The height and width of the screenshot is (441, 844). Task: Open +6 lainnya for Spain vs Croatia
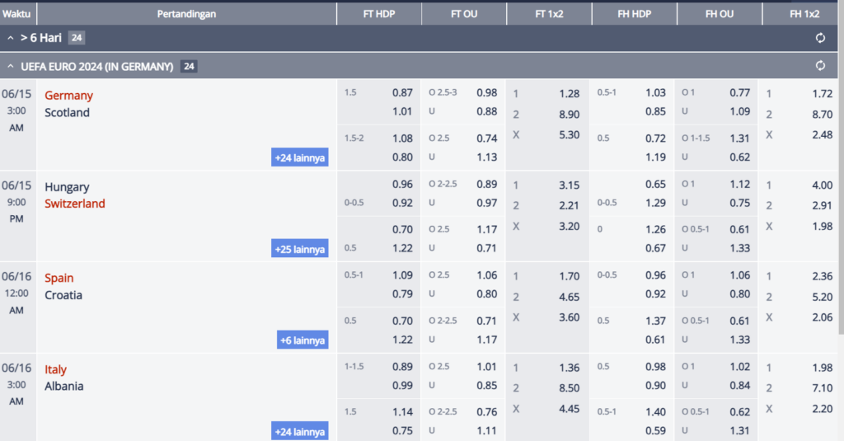[302, 340]
